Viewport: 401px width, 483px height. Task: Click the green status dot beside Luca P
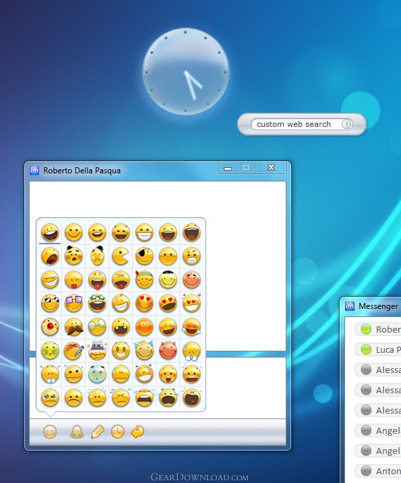[x=366, y=349]
